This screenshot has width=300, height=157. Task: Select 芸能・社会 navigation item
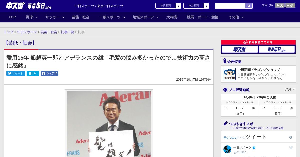click(x=81, y=17)
